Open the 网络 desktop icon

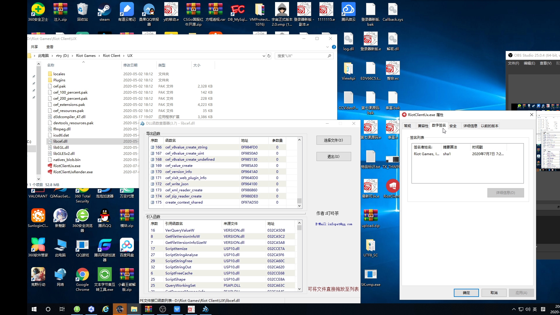60,277
